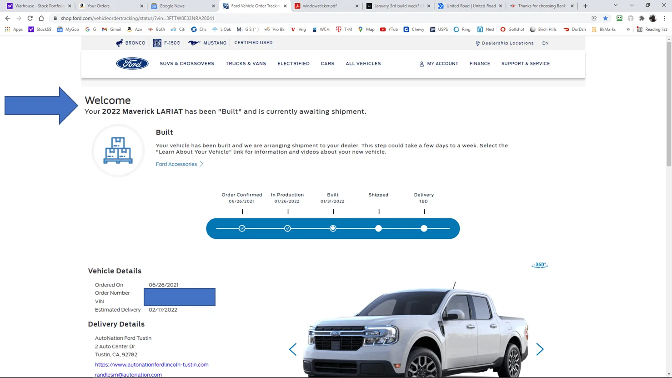The image size is (672, 378).
Task: Open the Mustang vehicle link
Action: pyautogui.click(x=207, y=43)
